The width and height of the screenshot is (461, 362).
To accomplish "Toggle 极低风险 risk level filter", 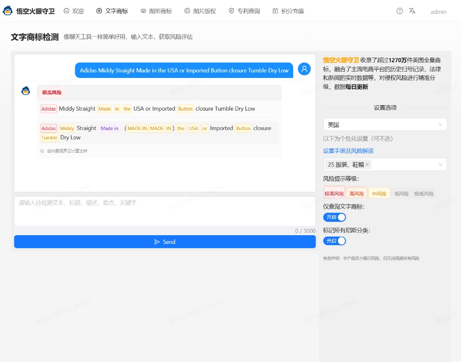I will click(x=424, y=194).
